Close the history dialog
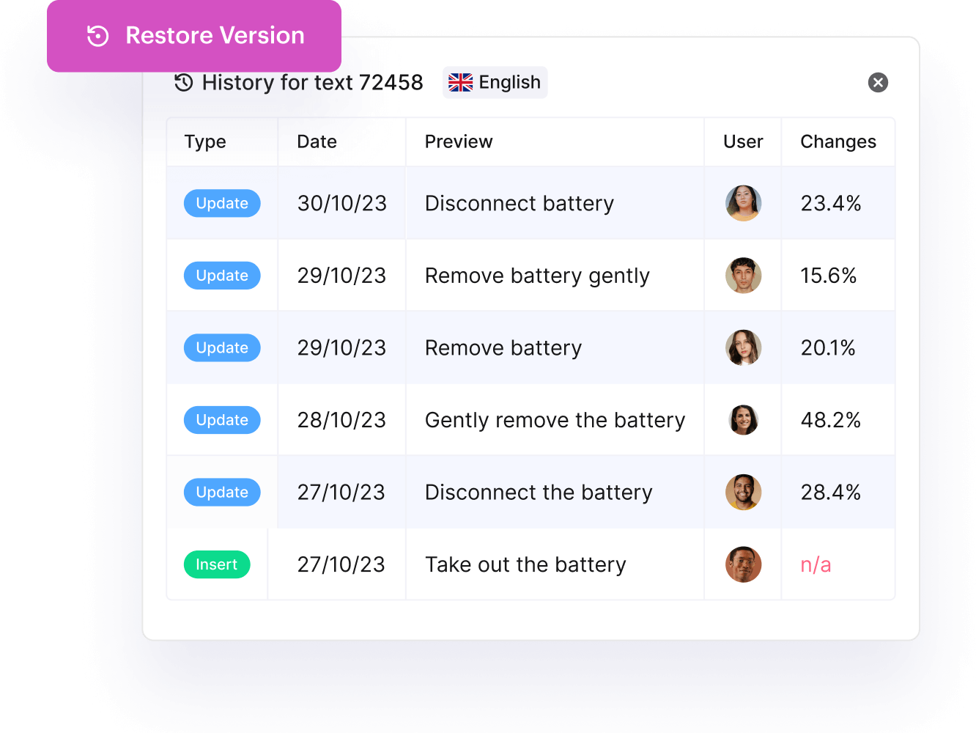Image resolution: width=976 pixels, height=733 pixels. click(878, 82)
